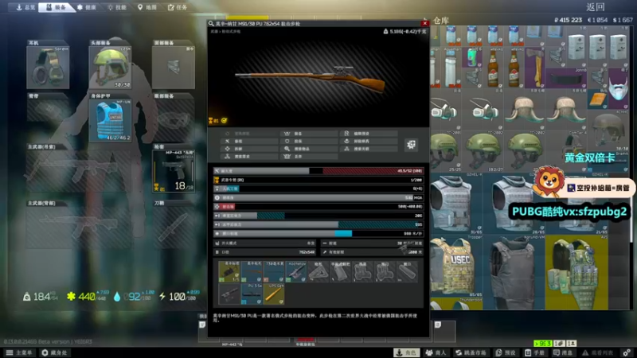Open the 商人 traders screen
Image resolution: width=637 pixels, height=358 pixels.
point(436,352)
